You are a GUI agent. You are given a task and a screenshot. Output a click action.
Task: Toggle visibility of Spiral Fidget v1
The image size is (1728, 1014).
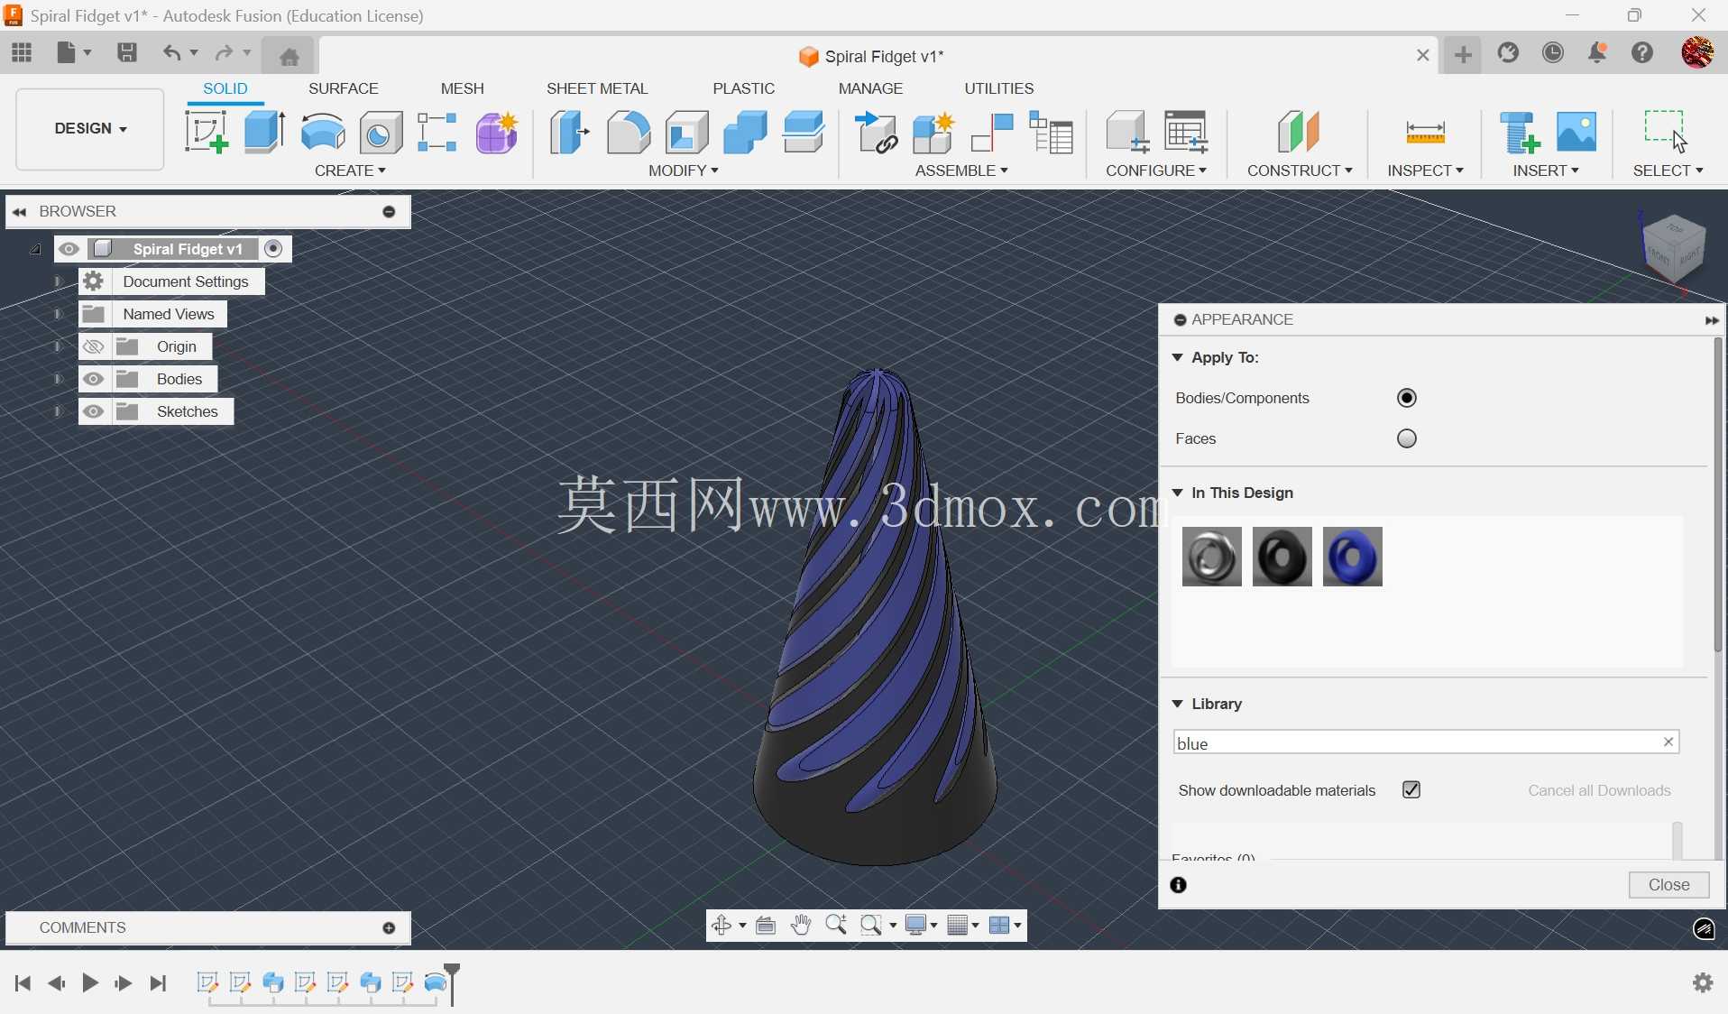coord(69,249)
